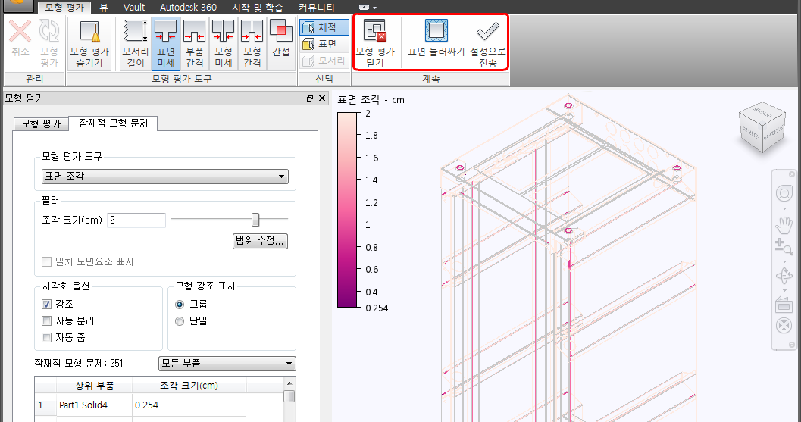Expand wheel options arrow in navigation bar
Screen dimensions: 801x422
point(784,208)
